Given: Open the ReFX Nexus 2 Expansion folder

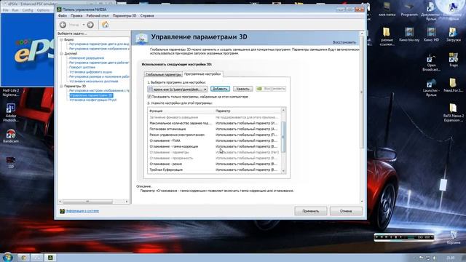Looking at the screenshot, I should coord(454,112).
